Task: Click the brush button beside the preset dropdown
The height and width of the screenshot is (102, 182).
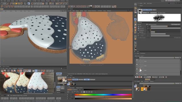Action: point(153,12)
